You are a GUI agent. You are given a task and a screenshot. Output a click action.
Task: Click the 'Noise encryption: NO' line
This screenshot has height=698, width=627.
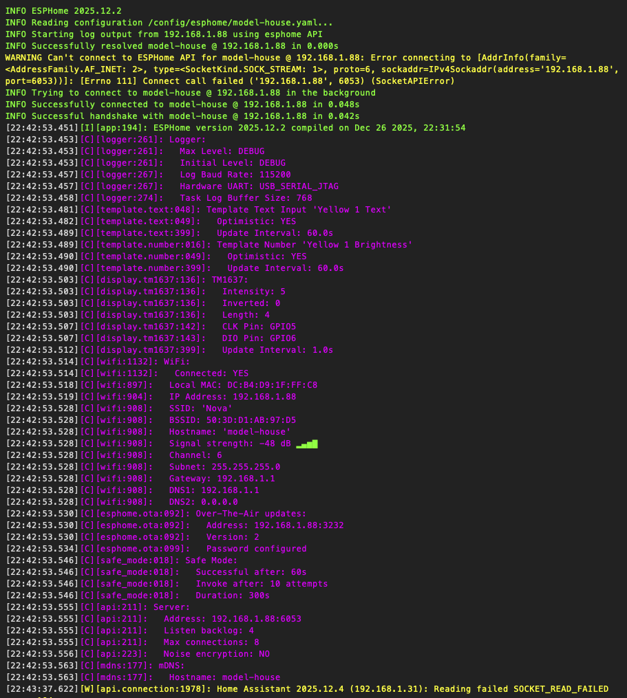tap(216, 654)
